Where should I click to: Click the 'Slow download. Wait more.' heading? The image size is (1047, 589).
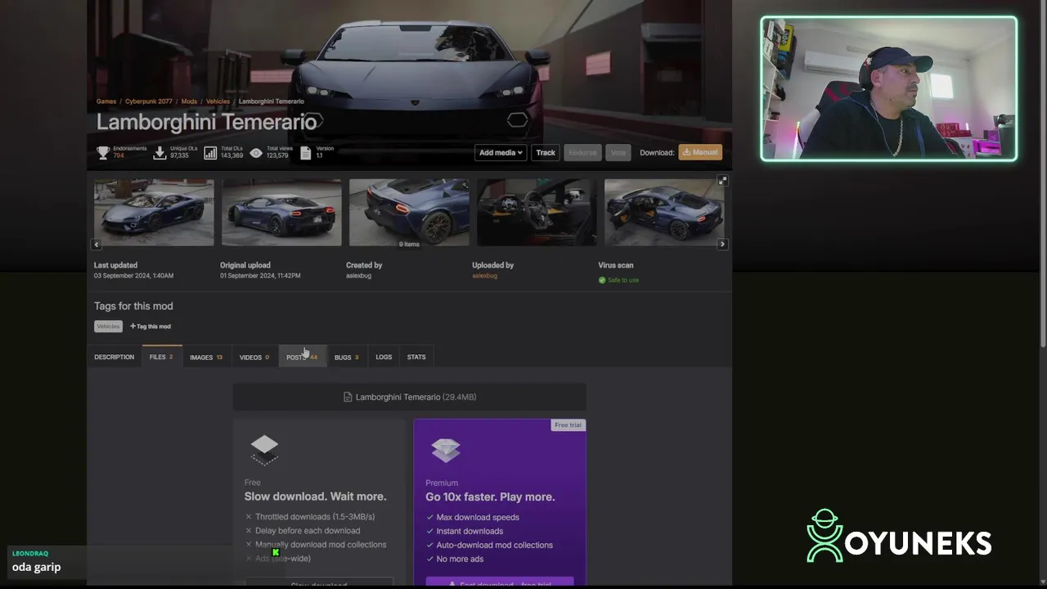click(315, 497)
